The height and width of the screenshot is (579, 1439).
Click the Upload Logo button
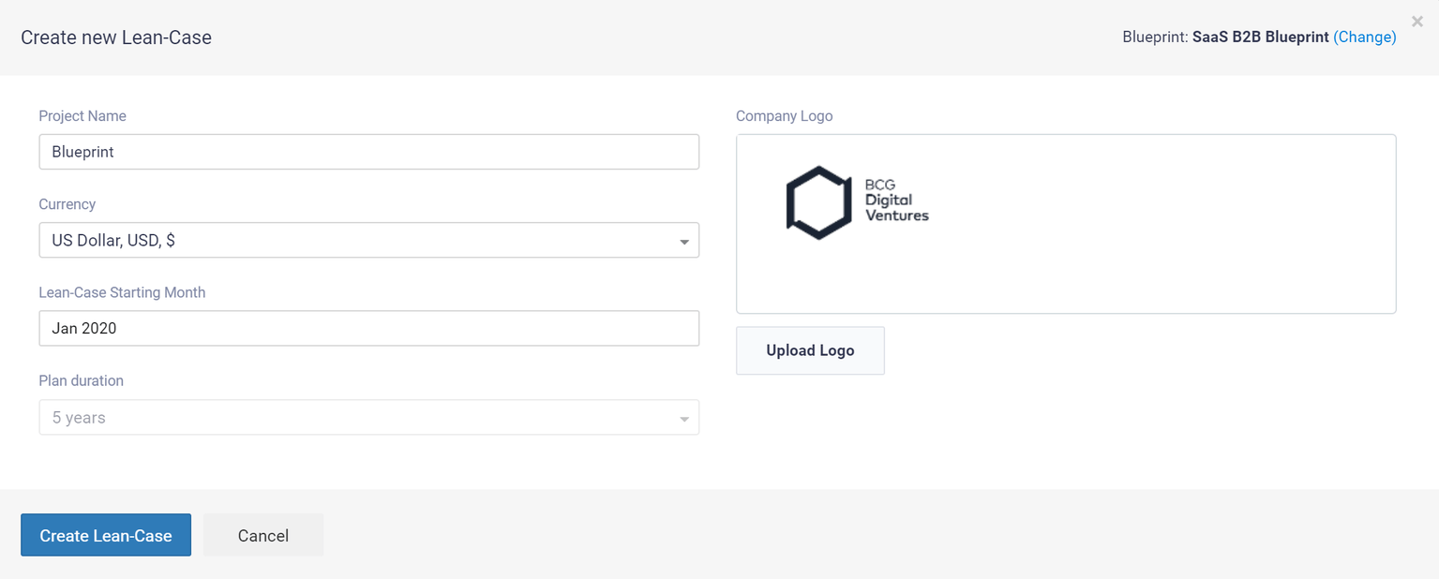click(x=810, y=349)
